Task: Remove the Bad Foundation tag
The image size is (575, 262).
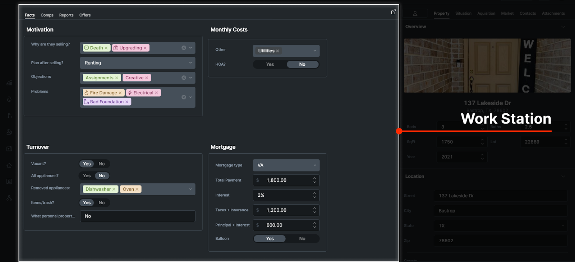Action: 127,102
